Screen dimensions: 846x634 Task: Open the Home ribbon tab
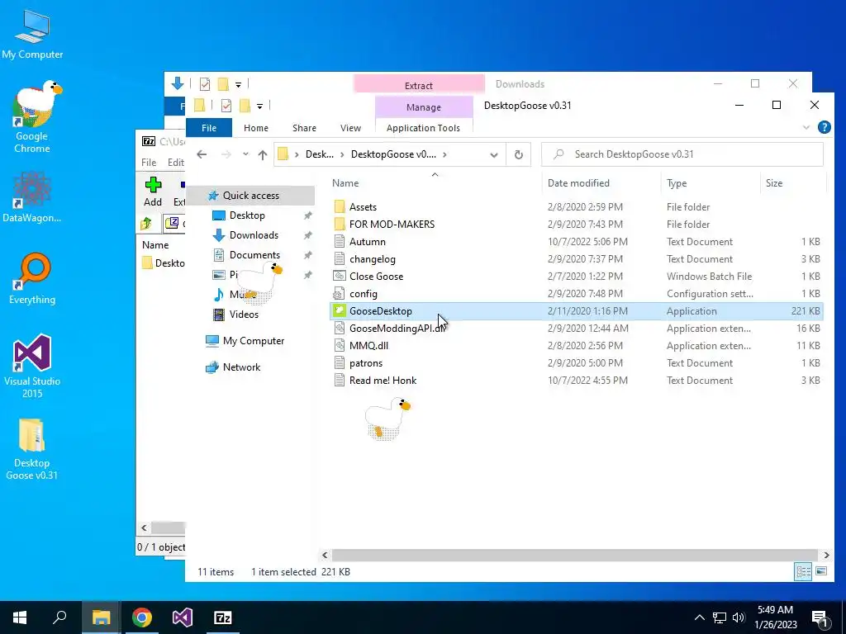click(256, 128)
